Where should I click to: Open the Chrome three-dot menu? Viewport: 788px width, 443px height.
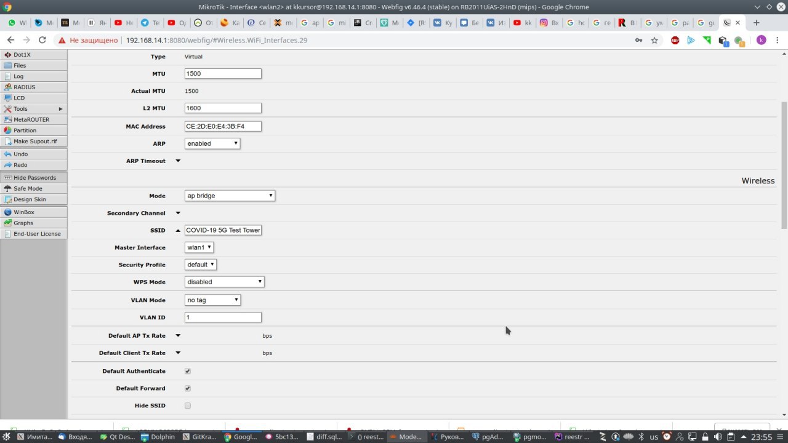tap(778, 40)
